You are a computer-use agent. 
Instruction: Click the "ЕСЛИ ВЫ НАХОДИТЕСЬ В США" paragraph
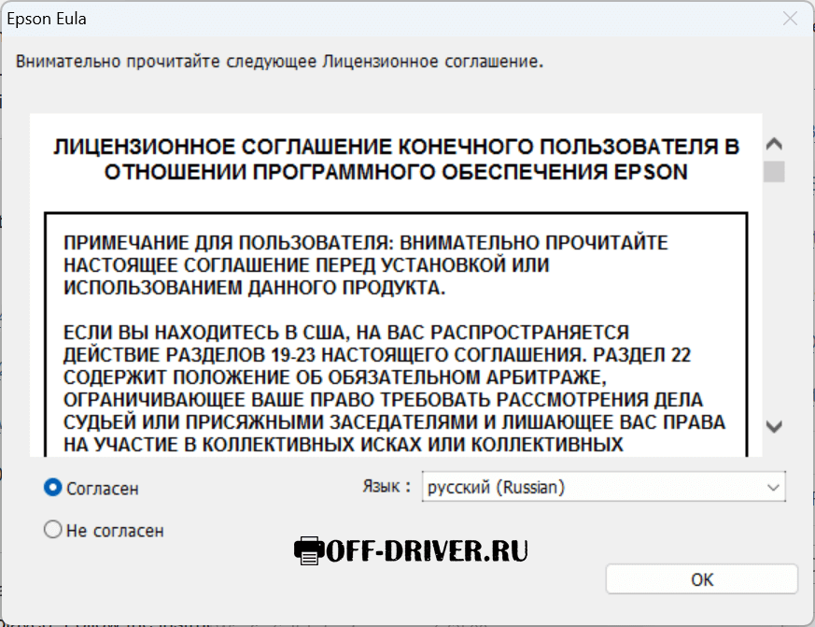[394, 389]
